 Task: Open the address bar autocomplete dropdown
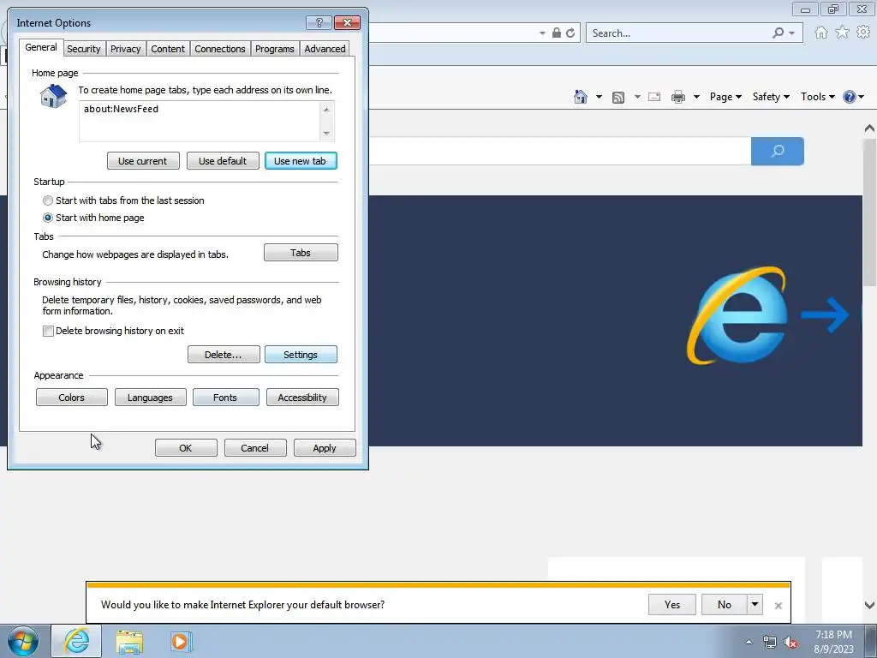tap(542, 33)
